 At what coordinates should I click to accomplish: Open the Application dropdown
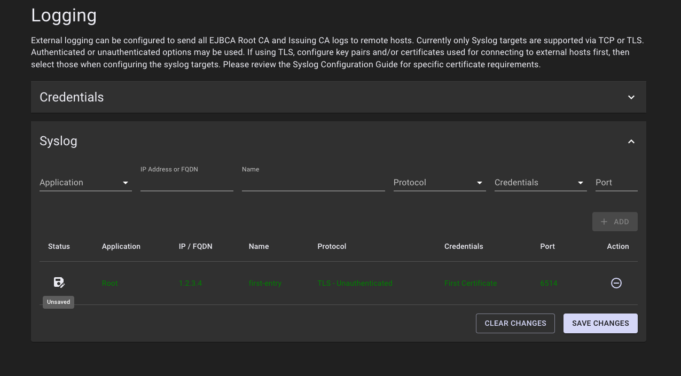[x=85, y=183]
